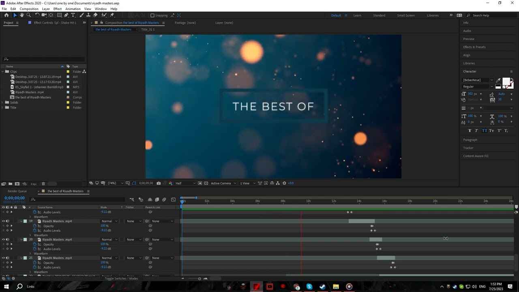Click the white fill color swatch in Character panel
519x292 pixels.
(506, 82)
